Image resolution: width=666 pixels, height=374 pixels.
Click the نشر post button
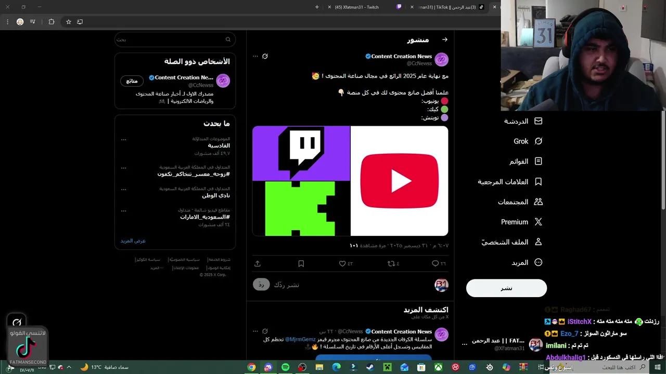pyautogui.click(x=506, y=288)
